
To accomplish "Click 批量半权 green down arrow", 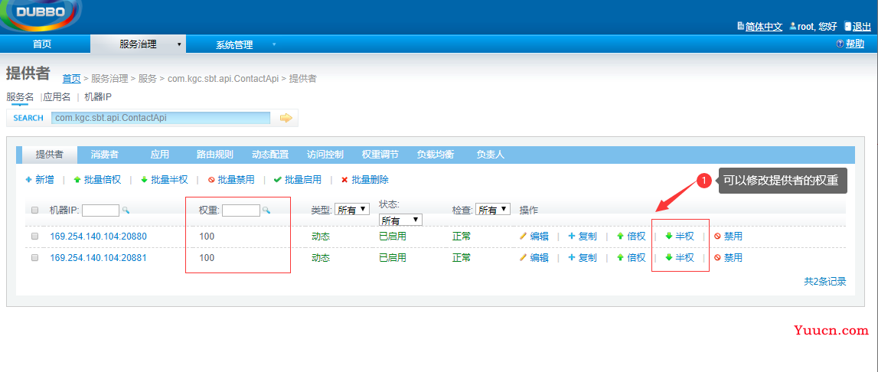I will pyautogui.click(x=144, y=180).
